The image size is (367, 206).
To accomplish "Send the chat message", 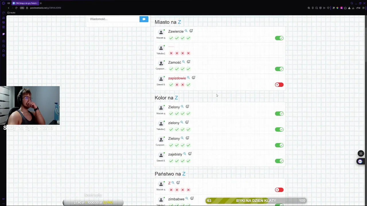I will (144, 19).
